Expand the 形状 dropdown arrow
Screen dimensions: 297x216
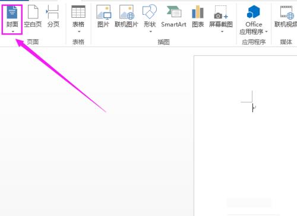[x=151, y=31]
